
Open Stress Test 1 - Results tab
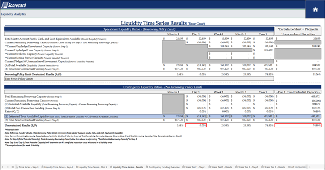pyautogui.click(x=220, y=167)
